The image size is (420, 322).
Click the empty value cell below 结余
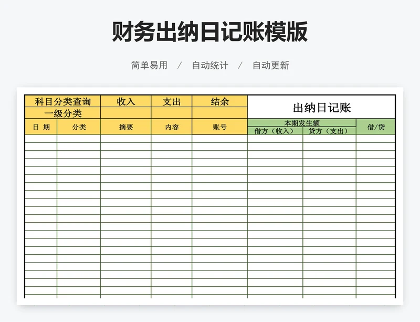click(x=219, y=113)
